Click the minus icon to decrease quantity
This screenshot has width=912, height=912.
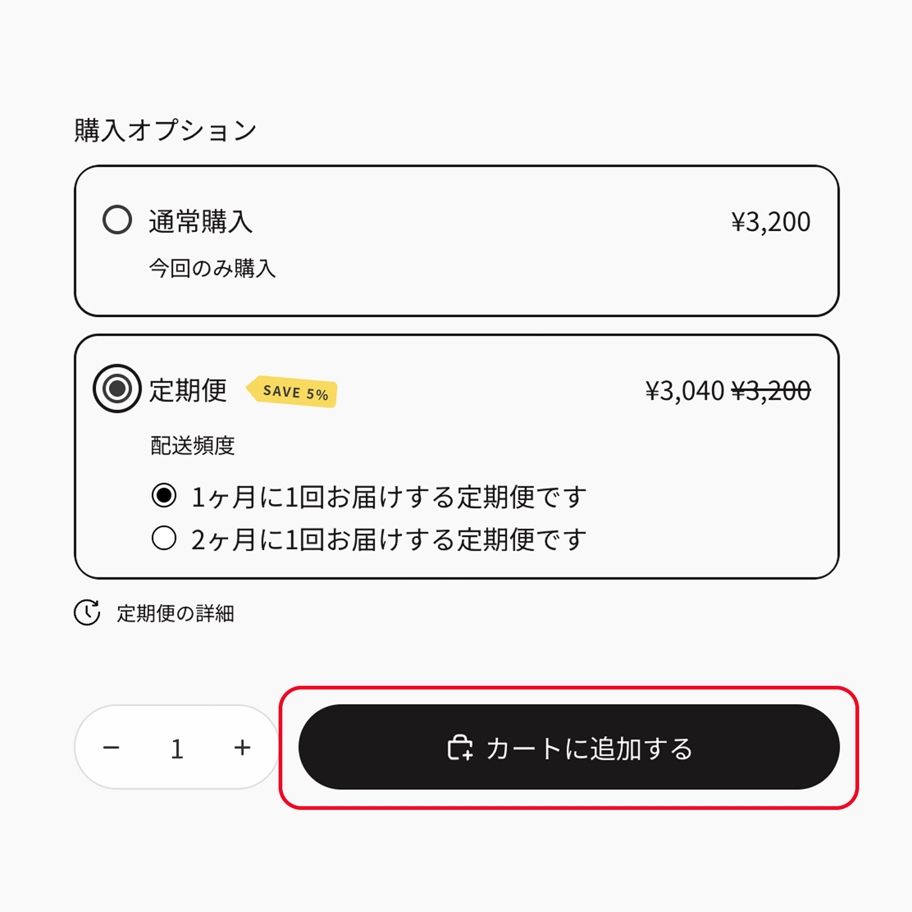click(x=111, y=748)
